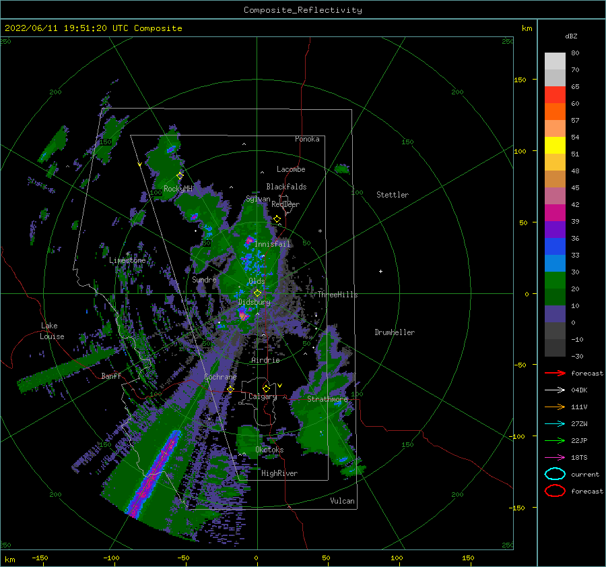Click the Banff label
This screenshot has width=606, height=567.
[x=111, y=376]
